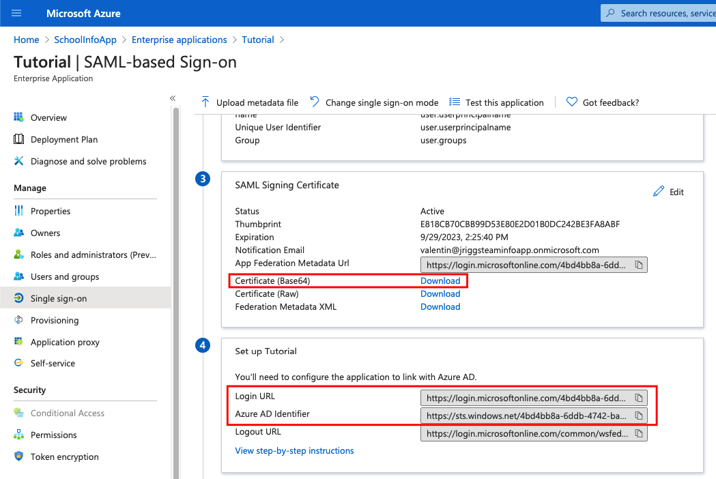Download the Federation Metadata XML

pyautogui.click(x=440, y=306)
